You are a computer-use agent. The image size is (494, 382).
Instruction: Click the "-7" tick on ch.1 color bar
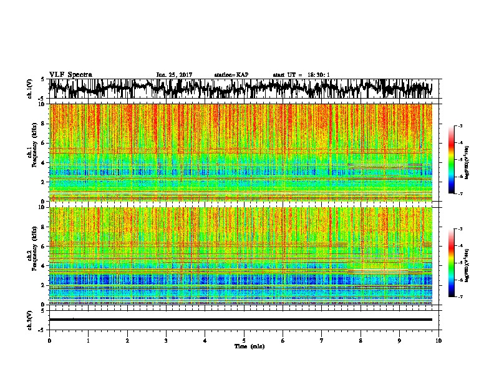tap(460, 193)
